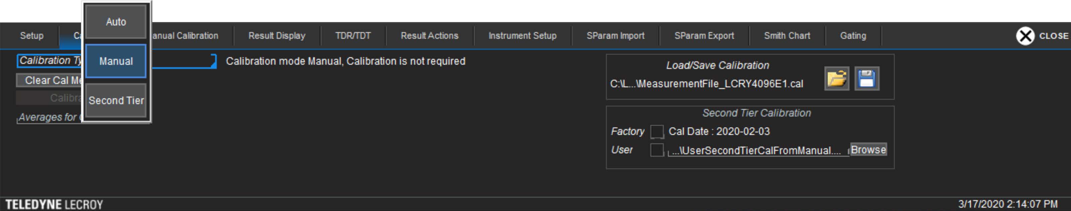
Task: Choose Auto from the calibration type list
Action: [116, 22]
